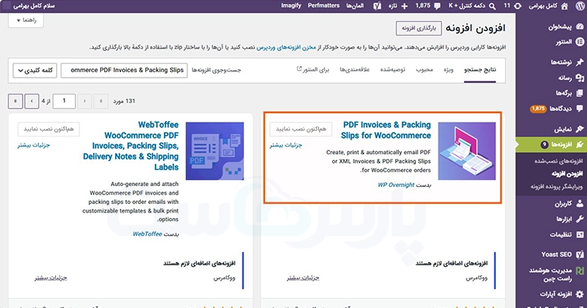Click the Yoast SEO sidebar icon

click(580, 254)
